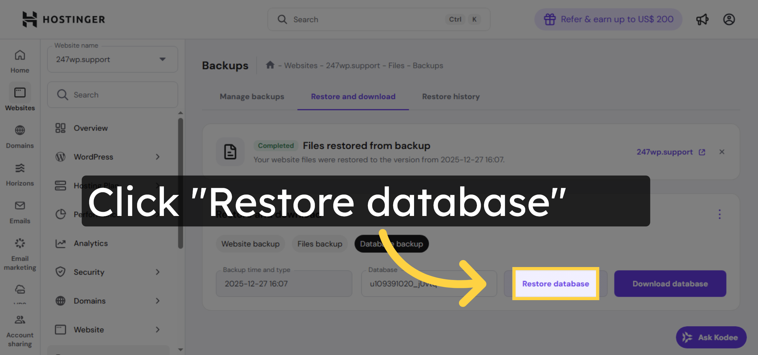Screen dimensions: 758x355
Task: Open the Database selector showing u109391020_j0vtq
Action: tap(429, 283)
